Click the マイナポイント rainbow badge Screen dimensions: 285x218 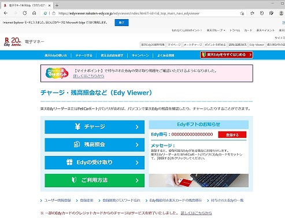pos(57,73)
